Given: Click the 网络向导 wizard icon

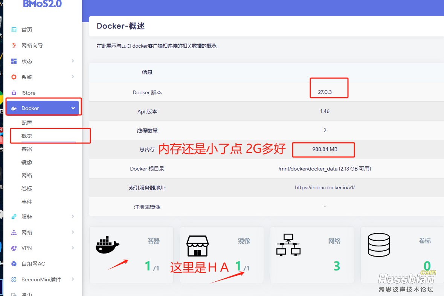Looking at the screenshot, I should (x=14, y=45).
